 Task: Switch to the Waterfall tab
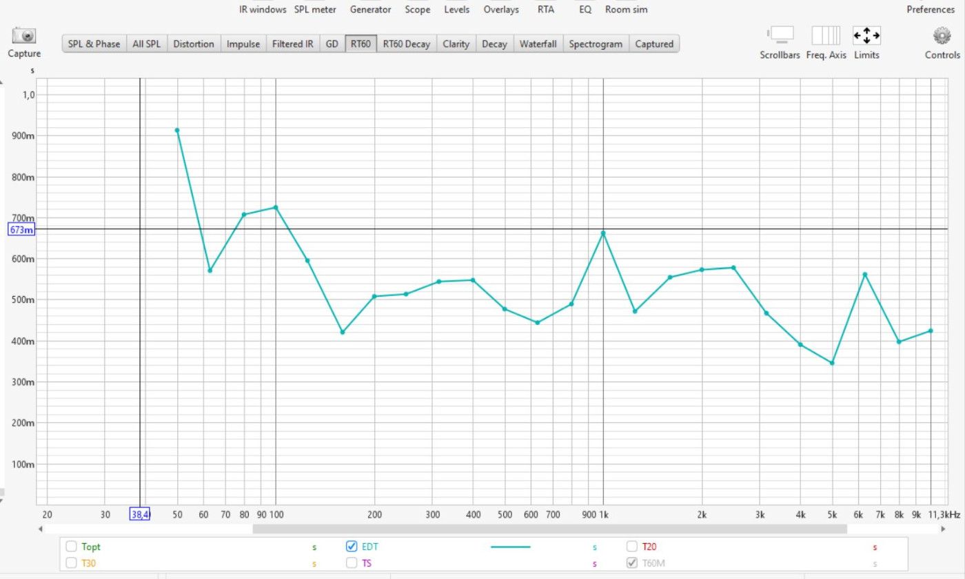(538, 44)
